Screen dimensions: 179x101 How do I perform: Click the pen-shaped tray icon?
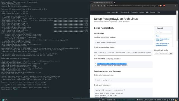pos(168,100)
